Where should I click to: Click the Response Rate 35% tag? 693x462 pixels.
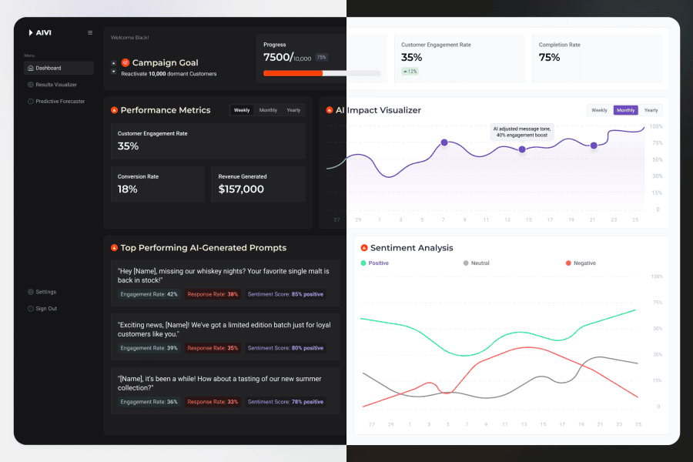coord(213,348)
